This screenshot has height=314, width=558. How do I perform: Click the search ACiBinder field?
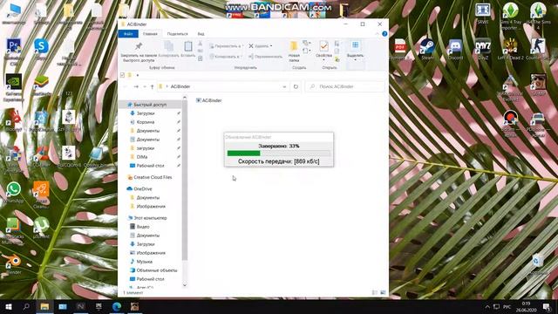[345, 86]
